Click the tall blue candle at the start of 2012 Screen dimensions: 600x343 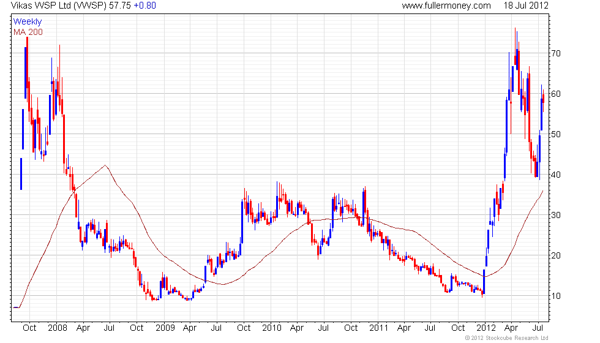(484, 282)
